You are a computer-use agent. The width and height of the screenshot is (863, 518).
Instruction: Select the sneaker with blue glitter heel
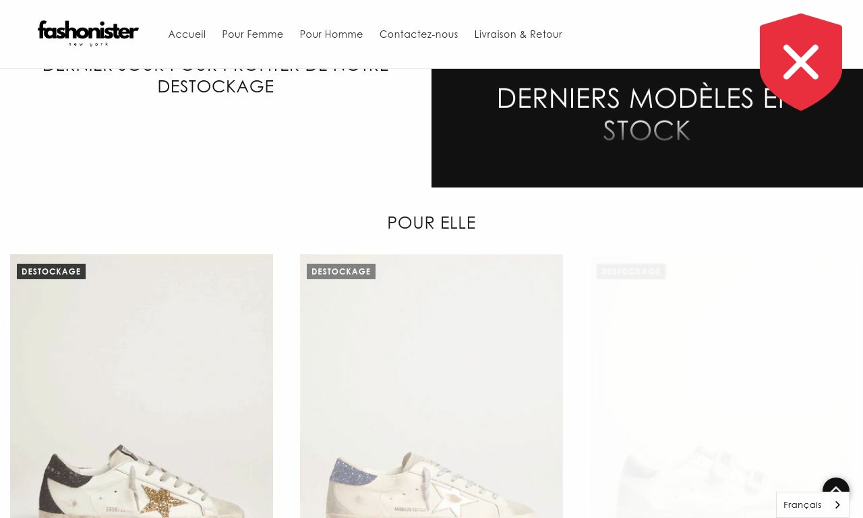pyautogui.click(x=431, y=386)
